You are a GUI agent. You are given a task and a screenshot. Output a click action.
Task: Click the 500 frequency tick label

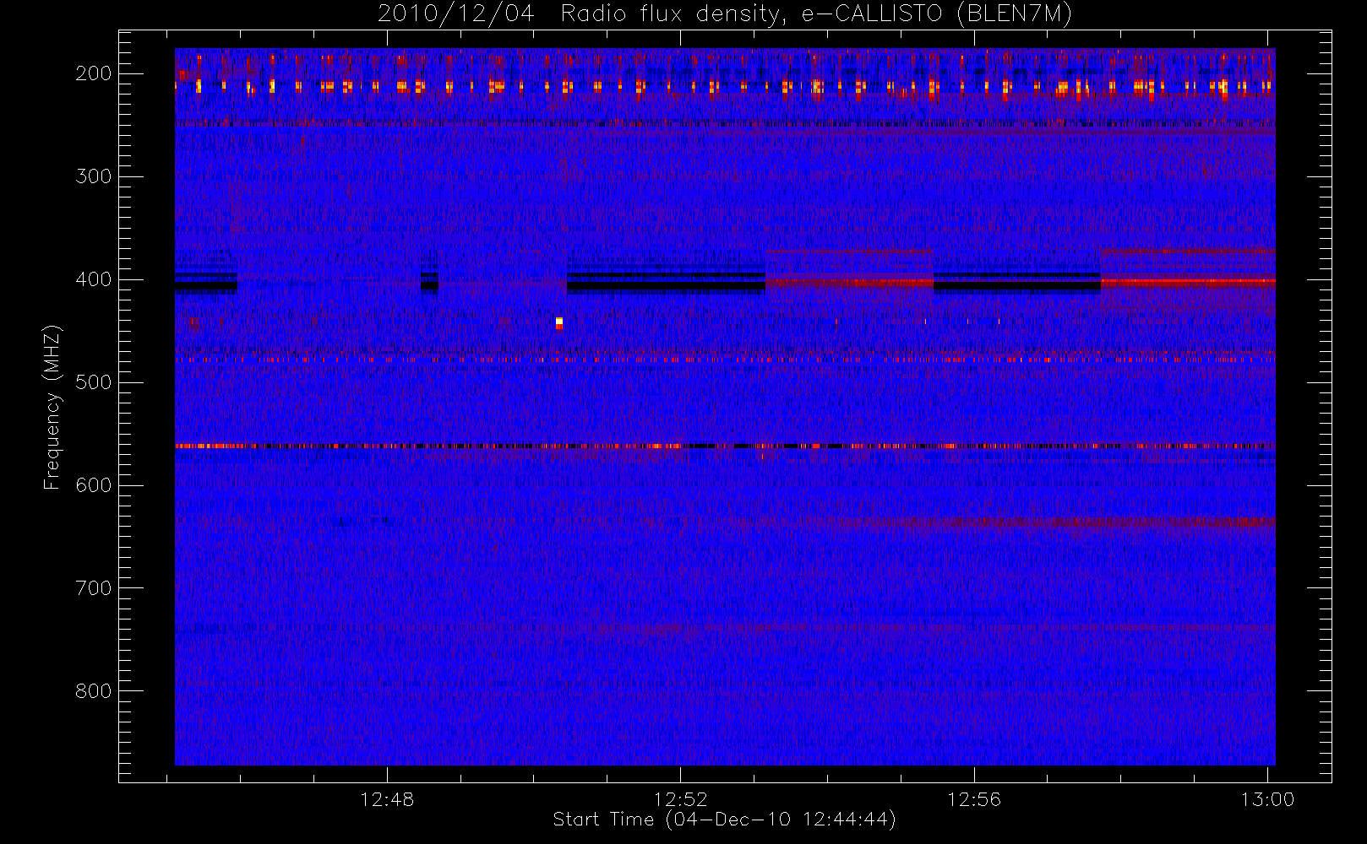tap(93, 382)
